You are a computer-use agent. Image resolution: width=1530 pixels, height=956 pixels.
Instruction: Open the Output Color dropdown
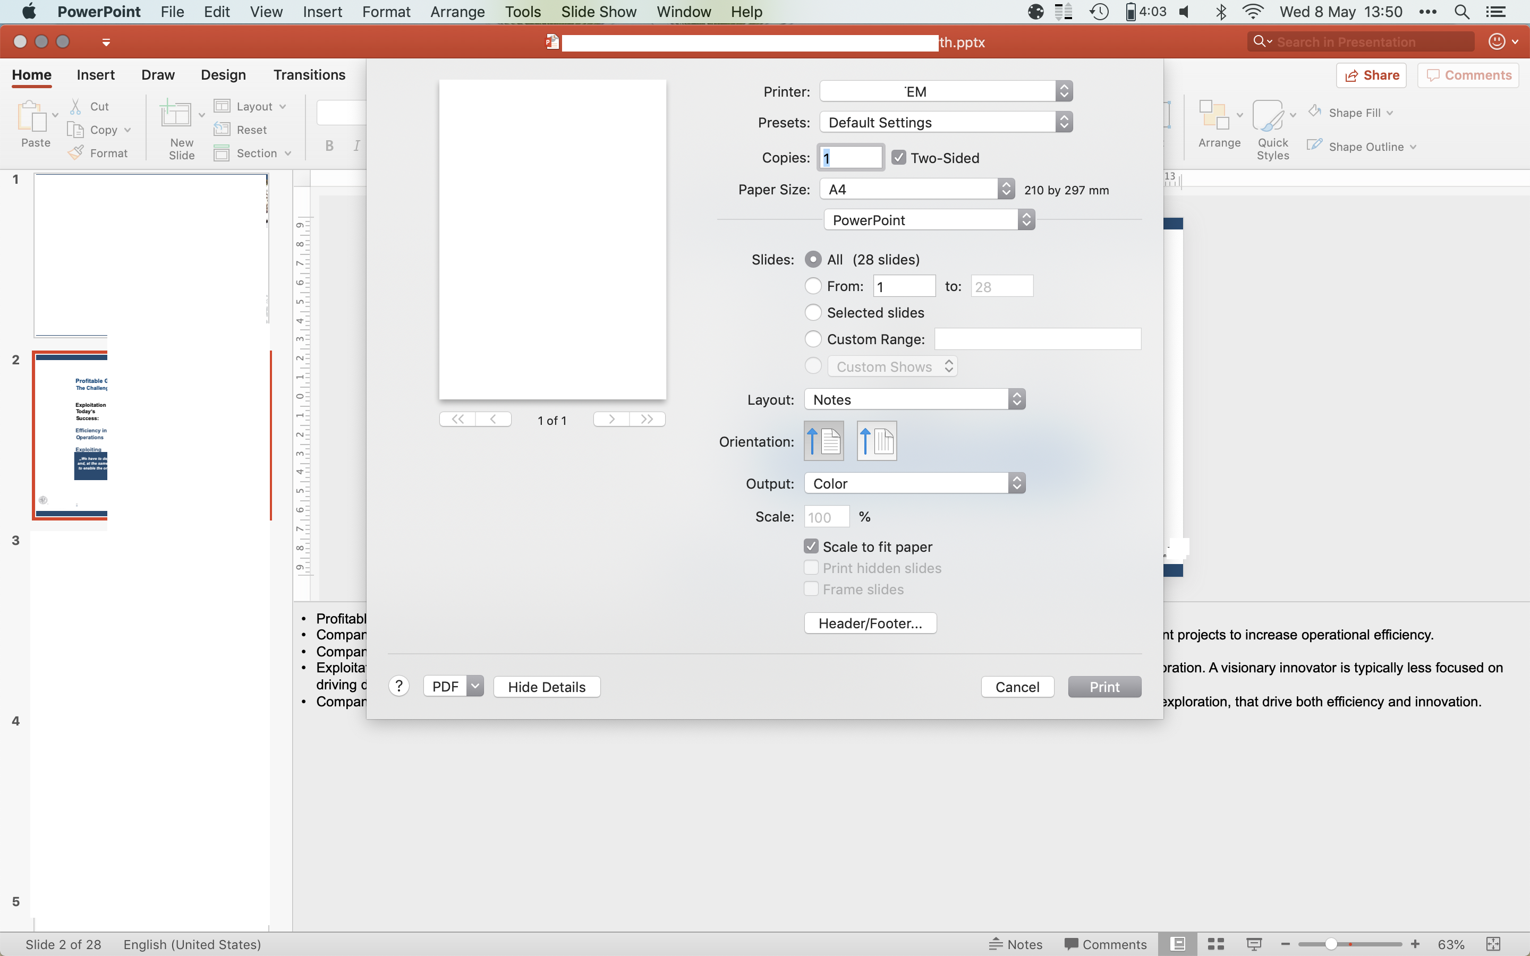coord(914,484)
